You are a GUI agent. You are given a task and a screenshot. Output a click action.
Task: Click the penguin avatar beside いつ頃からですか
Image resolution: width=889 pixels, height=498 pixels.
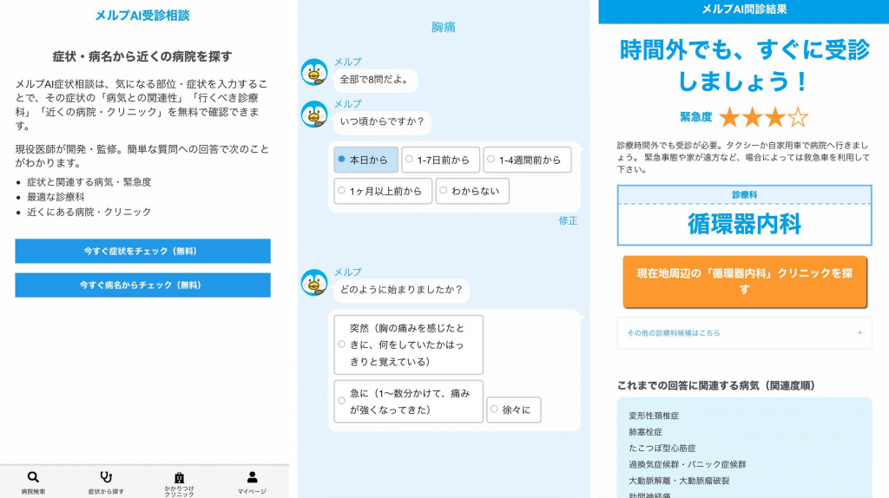(x=314, y=115)
